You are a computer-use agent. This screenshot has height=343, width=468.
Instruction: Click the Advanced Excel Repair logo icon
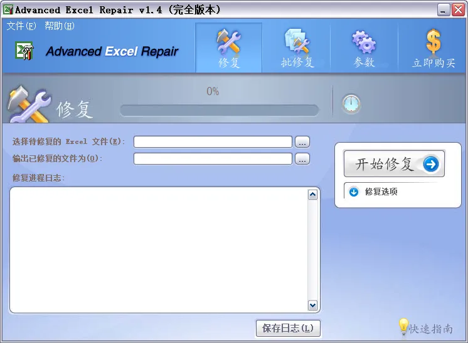pos(24,51)
